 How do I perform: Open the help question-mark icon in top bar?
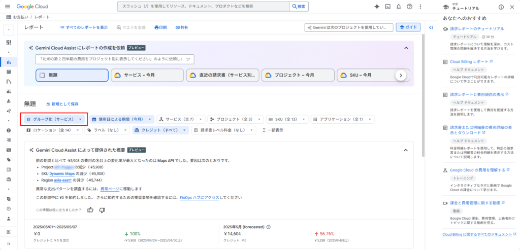[410, 7]
